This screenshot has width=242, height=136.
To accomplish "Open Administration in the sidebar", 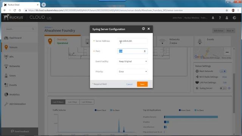I will [18, 104].
